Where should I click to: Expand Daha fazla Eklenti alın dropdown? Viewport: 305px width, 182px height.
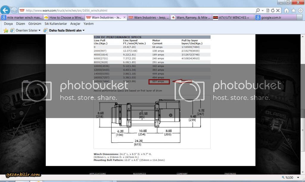pyautogui.click(x=83, y=30)
